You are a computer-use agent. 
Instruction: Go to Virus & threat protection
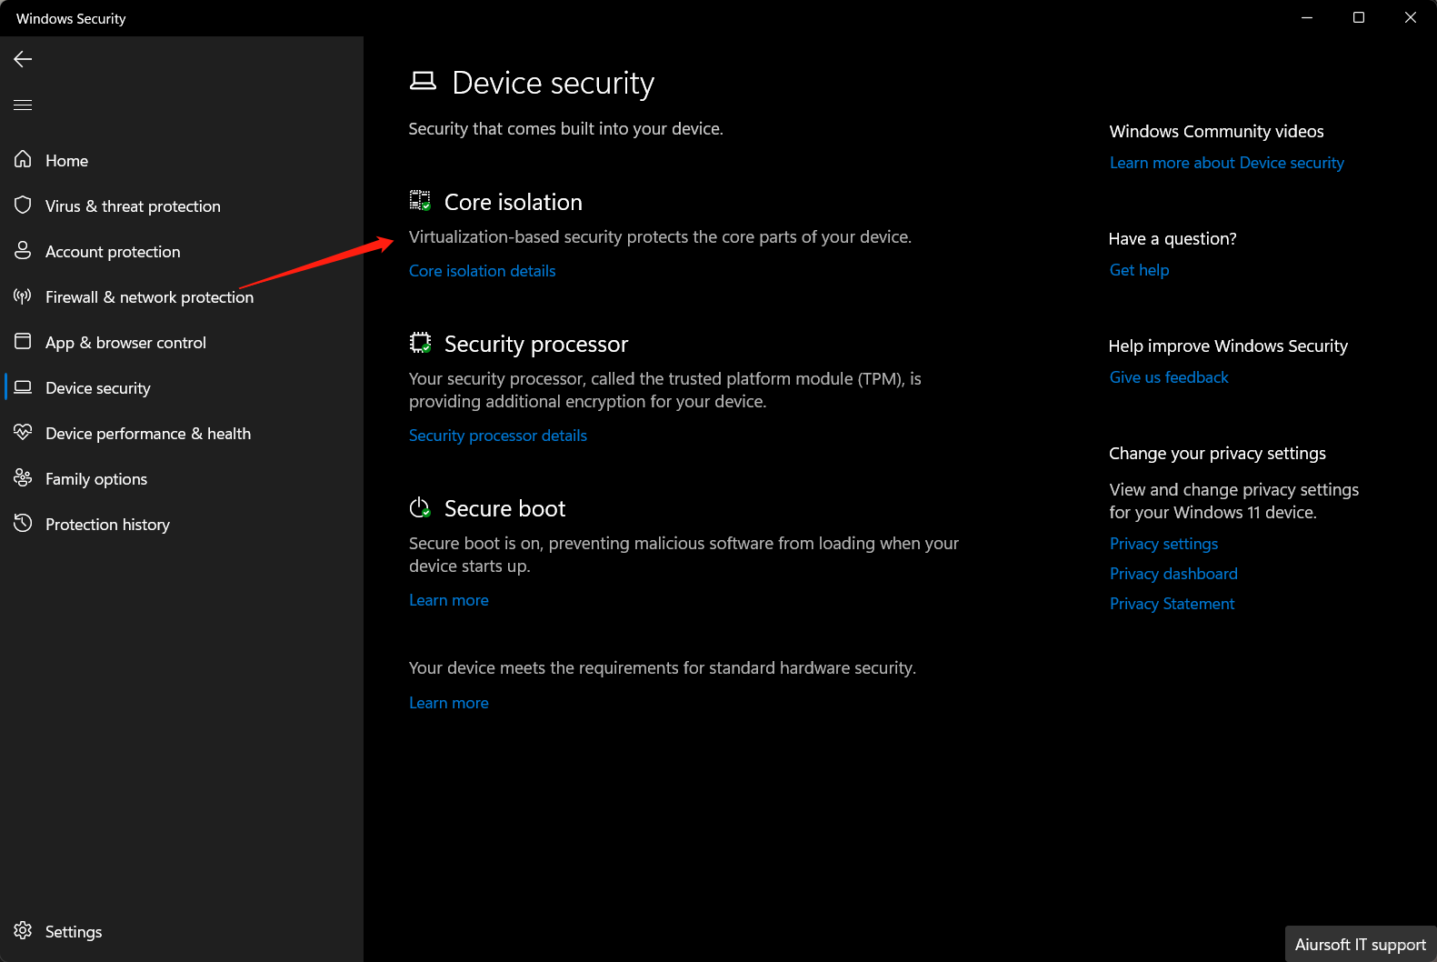click(x=133, y=206)
